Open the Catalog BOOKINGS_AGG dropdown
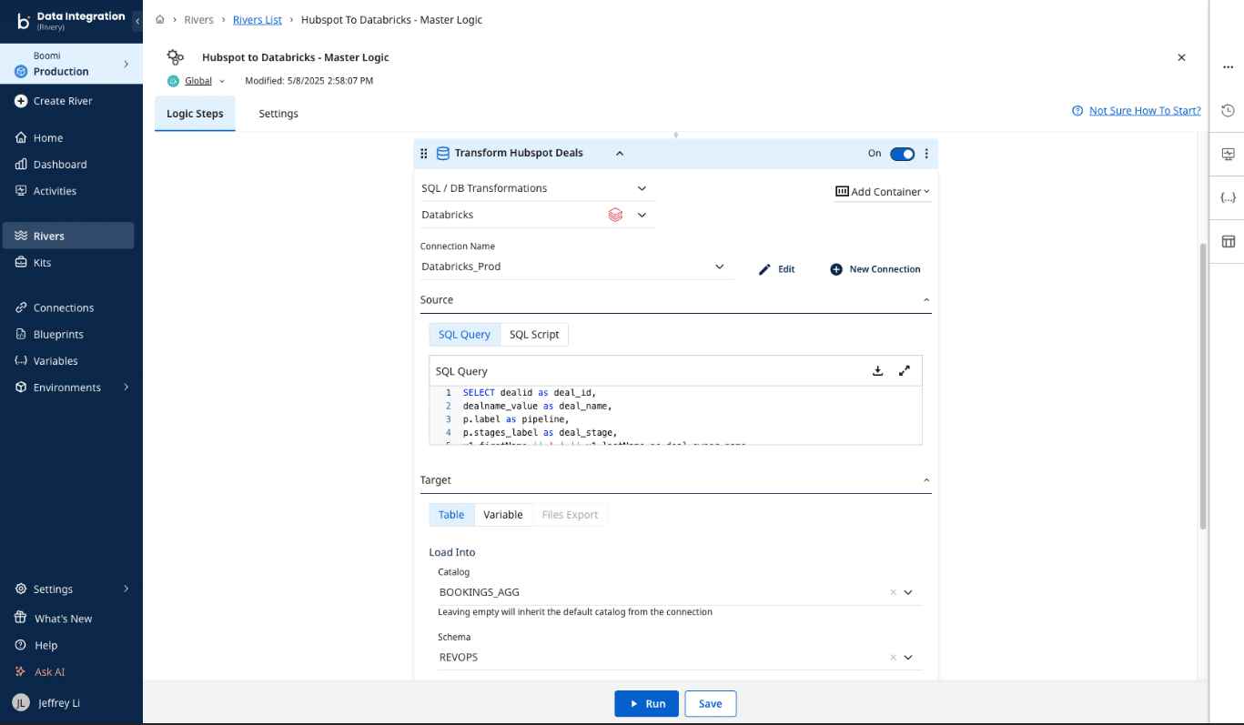Screen dimensions: 1244x725 (x=908, y=592)
